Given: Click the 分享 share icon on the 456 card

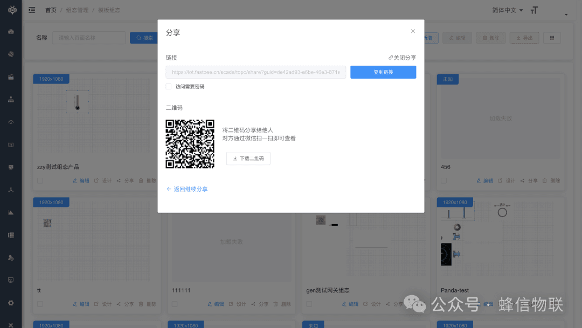Looking at the screenshot, I should coord(522,181).
